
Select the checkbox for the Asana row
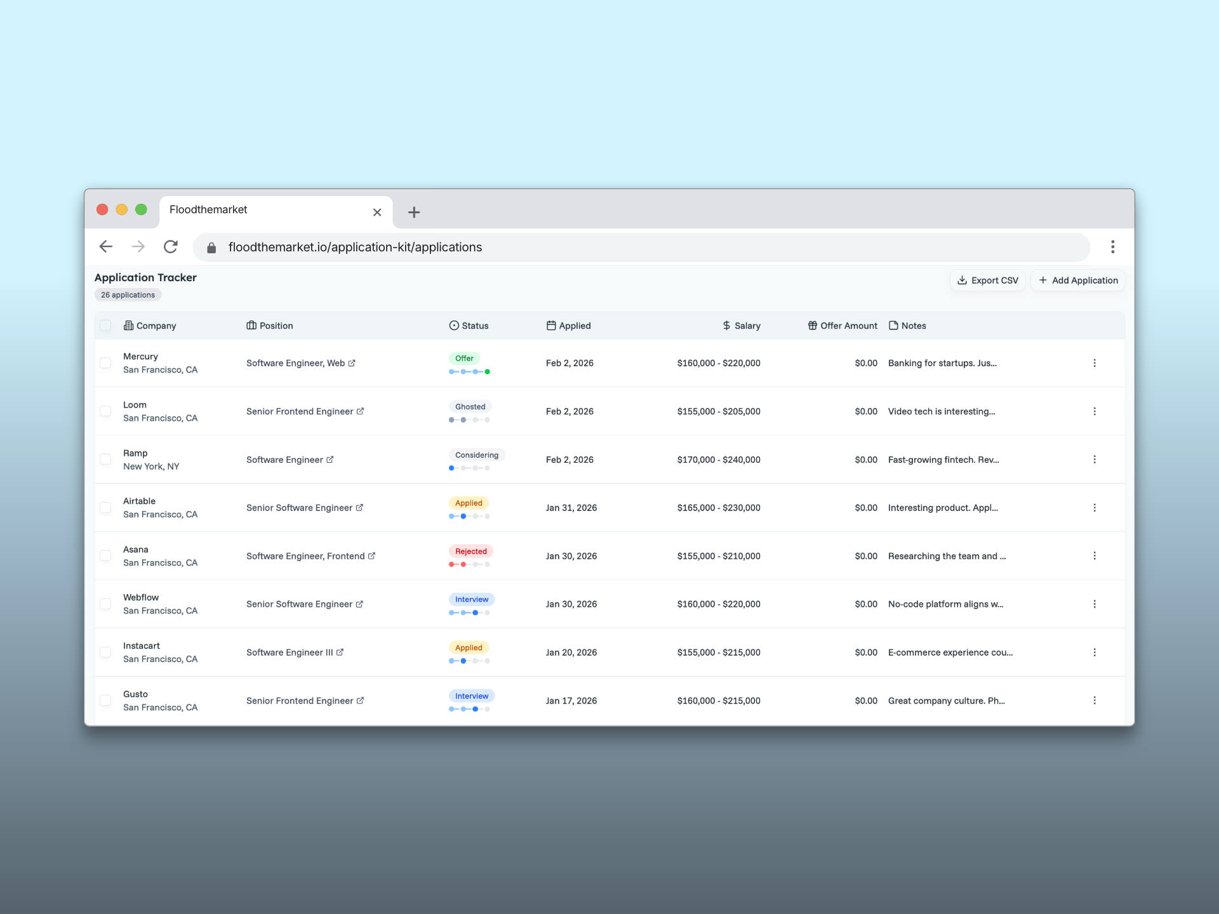pos(106,555)
